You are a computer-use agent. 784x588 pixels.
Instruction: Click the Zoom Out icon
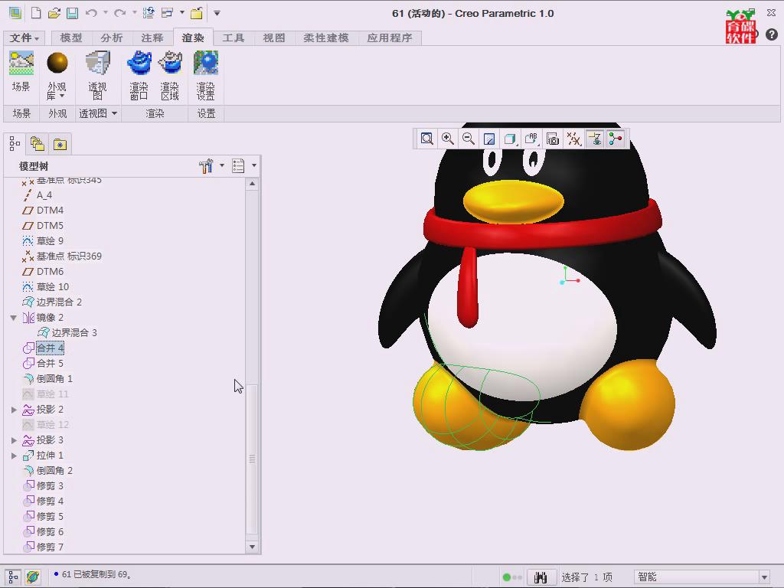point(469,139)
